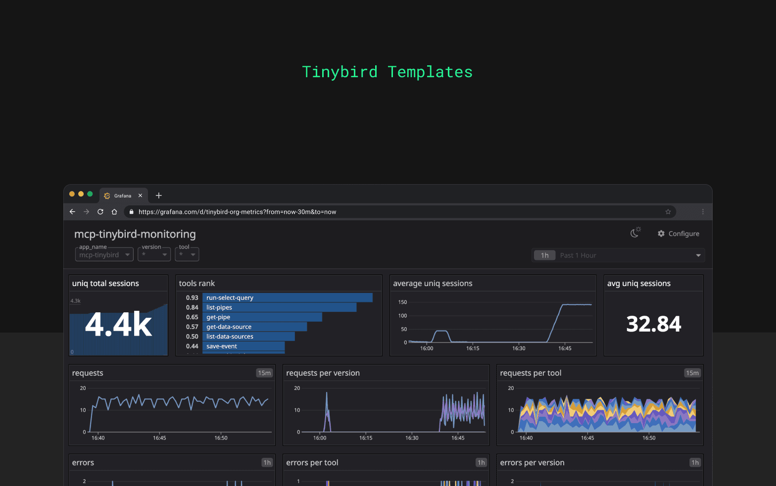
Task: Click the get-pipe bar in tools rank
Action: tap(262, 317)
